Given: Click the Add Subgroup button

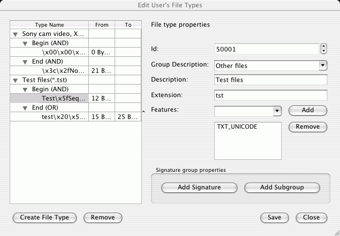Looking at the screenshot, I should [x=282, y=187].
